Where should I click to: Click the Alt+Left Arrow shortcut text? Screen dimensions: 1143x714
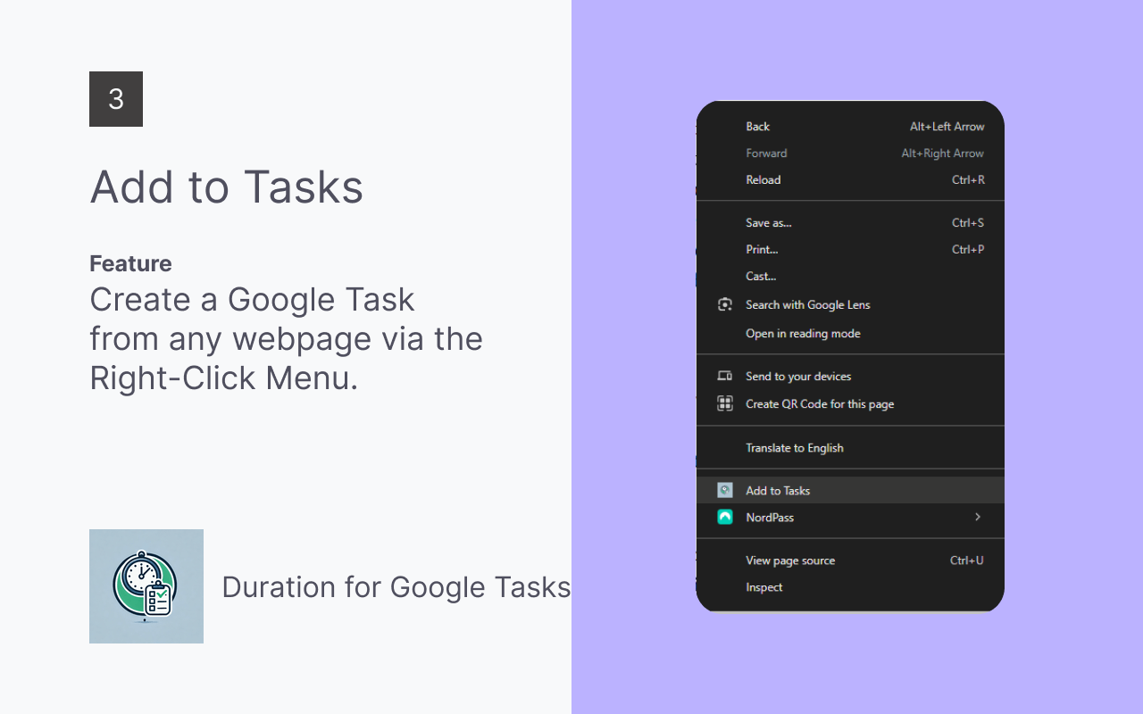tap(947, 127)
